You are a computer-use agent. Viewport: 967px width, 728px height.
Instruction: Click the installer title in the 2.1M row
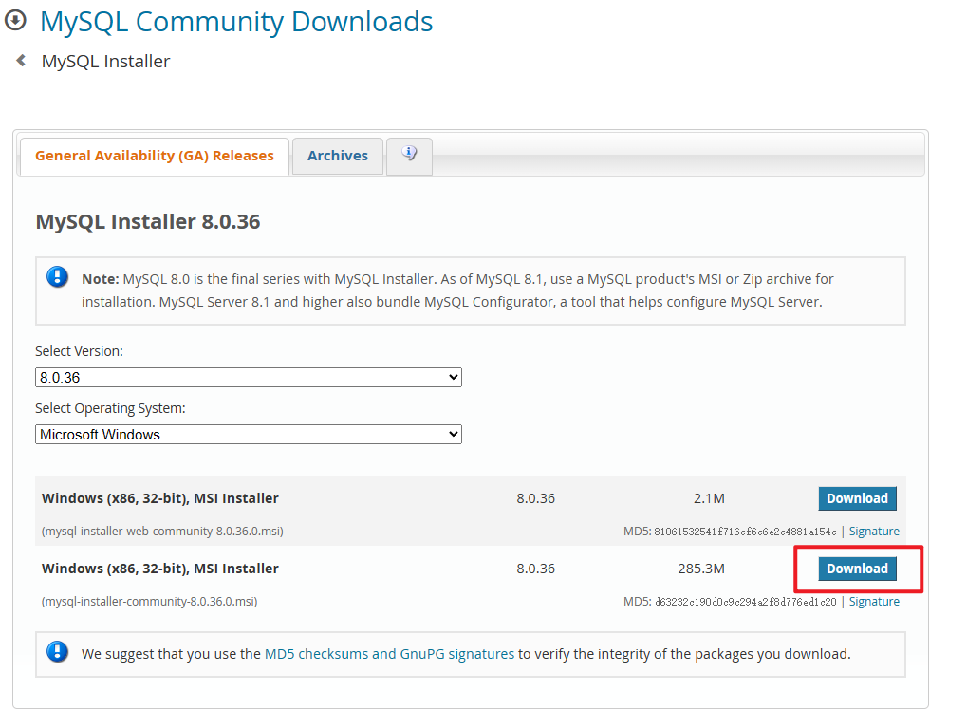[160, 498]
